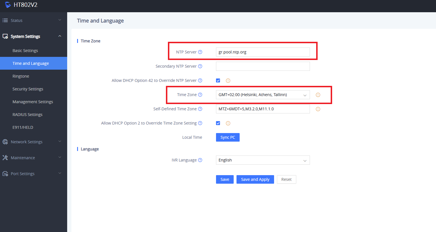Click the help icon next to NTP Server
The height and width of the screenshot is (232, 436).
click(x=200, y=52)
